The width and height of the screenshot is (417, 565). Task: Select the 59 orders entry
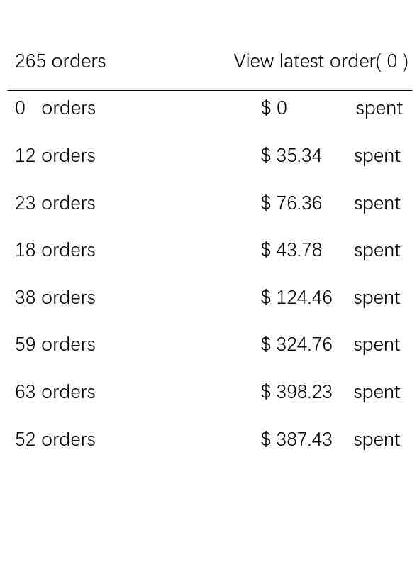pos(55,344)
